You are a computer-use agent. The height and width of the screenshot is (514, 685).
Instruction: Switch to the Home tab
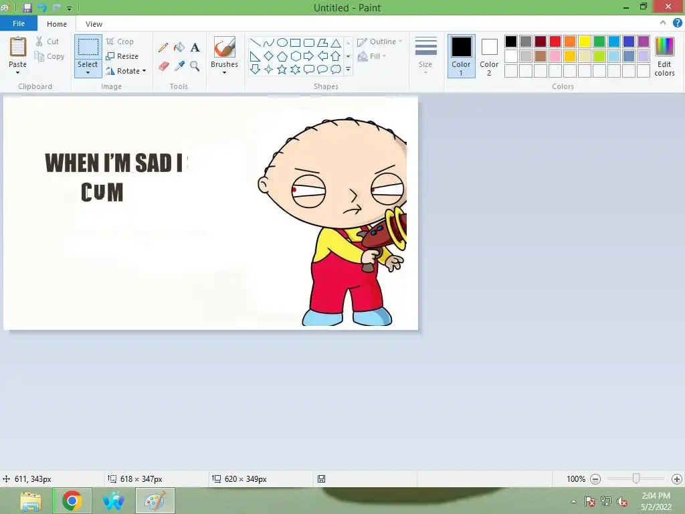point(57,24)
